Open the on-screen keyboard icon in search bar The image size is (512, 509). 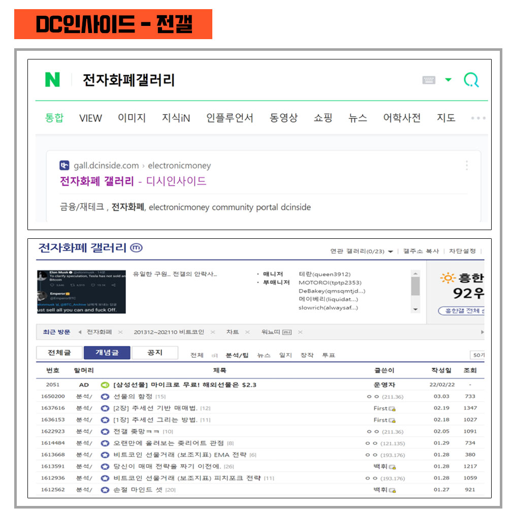coord(429,80)
